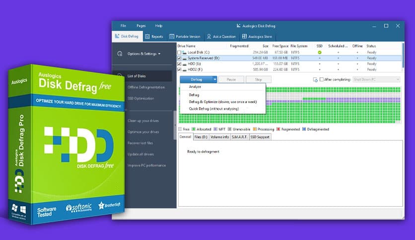This screenshot has height=240, width=415.
Task: Click the Options & Settings gear icon
Action: tap(120, 54)
